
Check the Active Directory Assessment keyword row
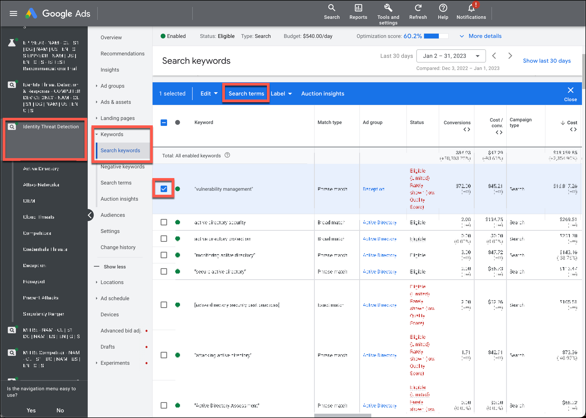point(164,405)
